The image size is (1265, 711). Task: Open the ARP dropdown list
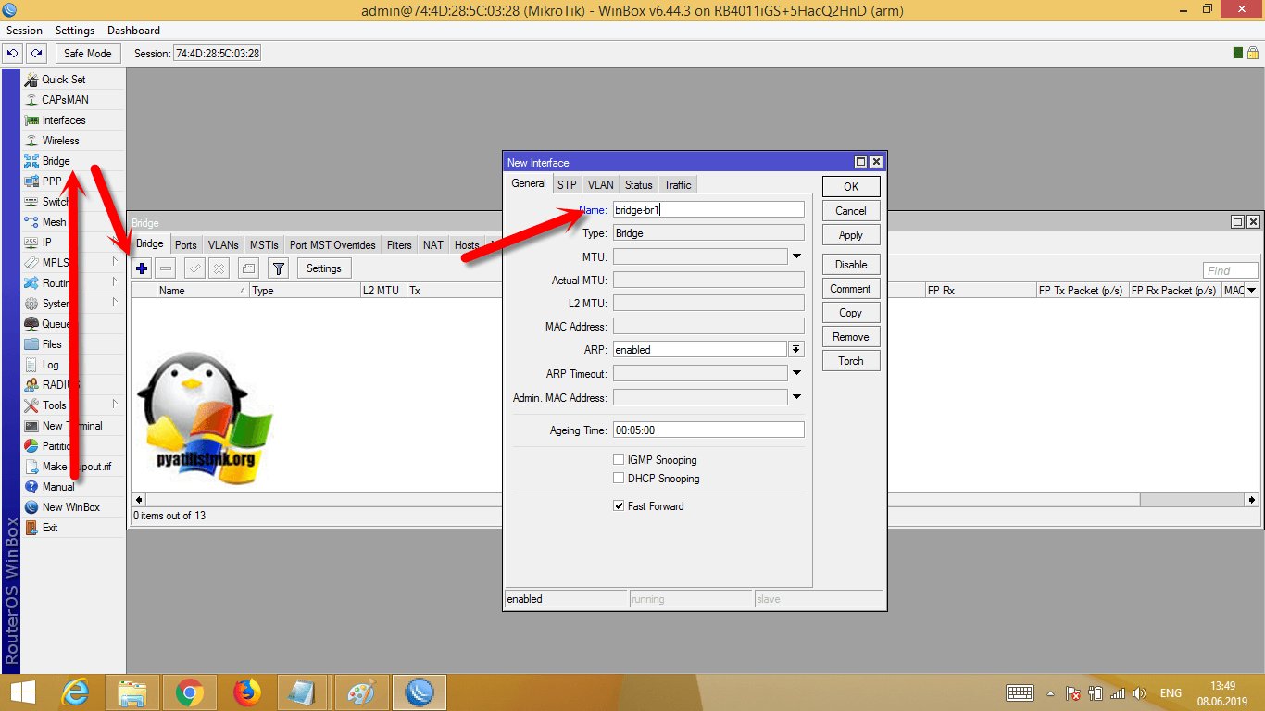795,350
